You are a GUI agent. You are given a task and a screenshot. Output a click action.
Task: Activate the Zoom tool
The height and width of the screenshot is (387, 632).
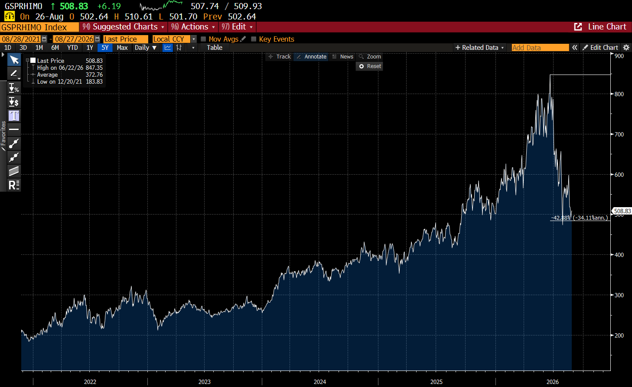(370, 57)
